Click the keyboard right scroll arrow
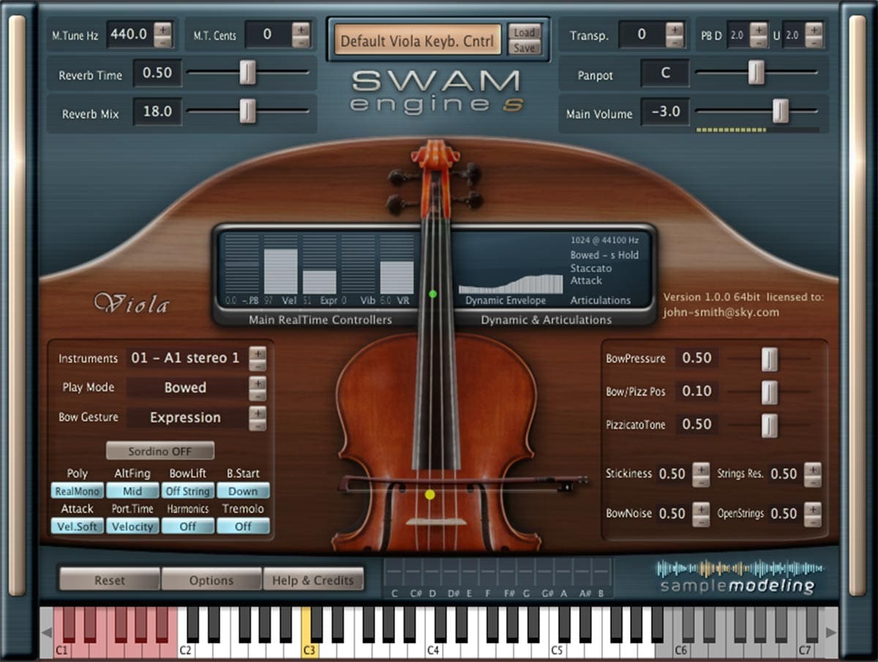Image resolution: width=878 pixels, height=662 pixels. (831, 632)
